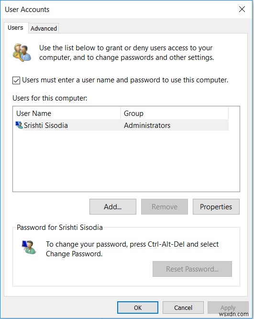Click the Ctrl-Alt-Del change password instruction text
This screenshot has height=319, width=254.
[132, 249]
